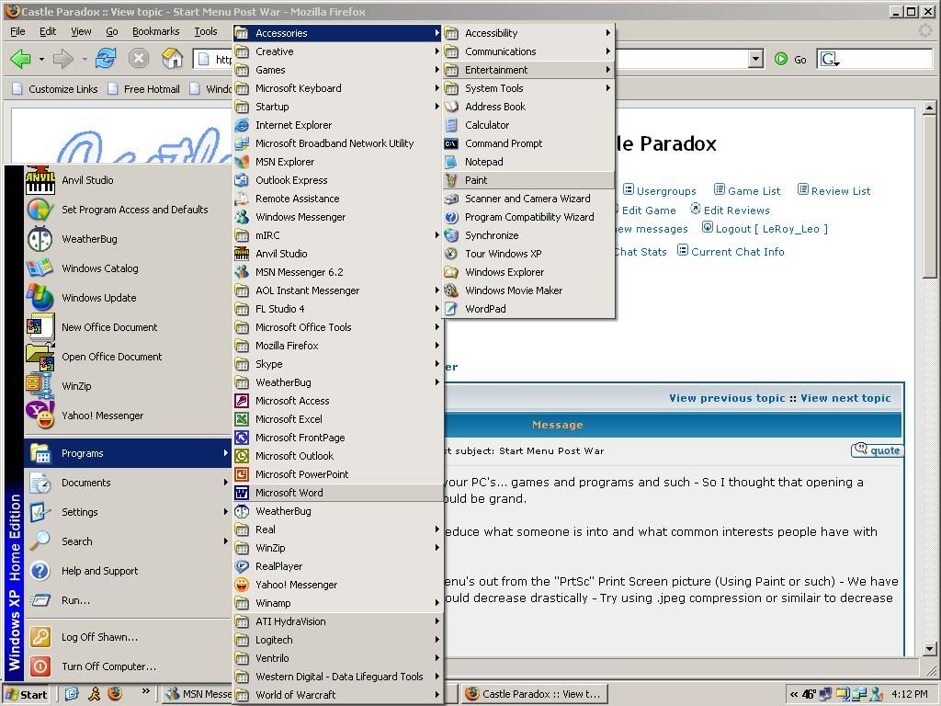Launch Internet Explorer from Programs menu

click(x=338, y=125)
